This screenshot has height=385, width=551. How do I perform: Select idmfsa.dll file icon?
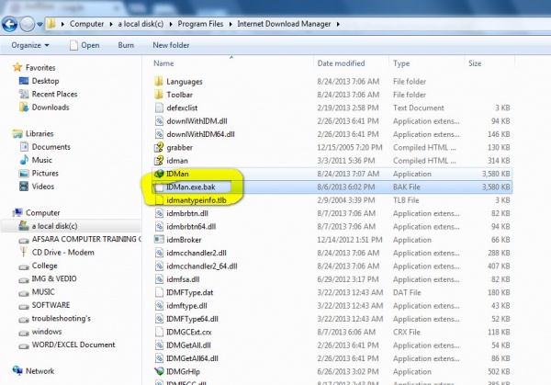click(159, 279)
